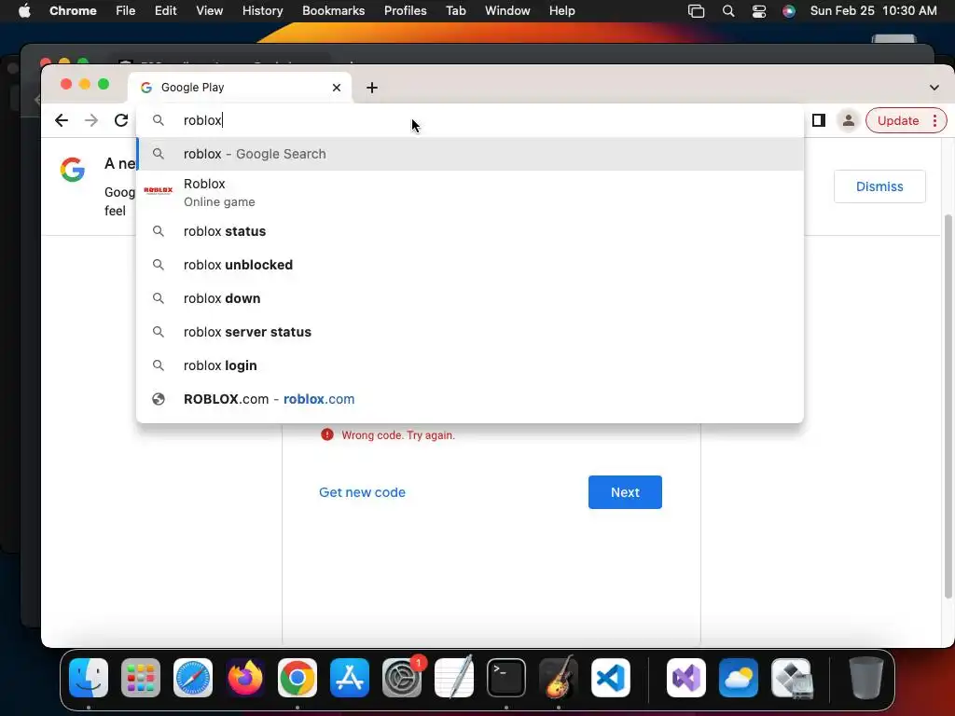955x716 pixels.
Task: Open TextEdit from the Dock
Action: click(454, 678)
